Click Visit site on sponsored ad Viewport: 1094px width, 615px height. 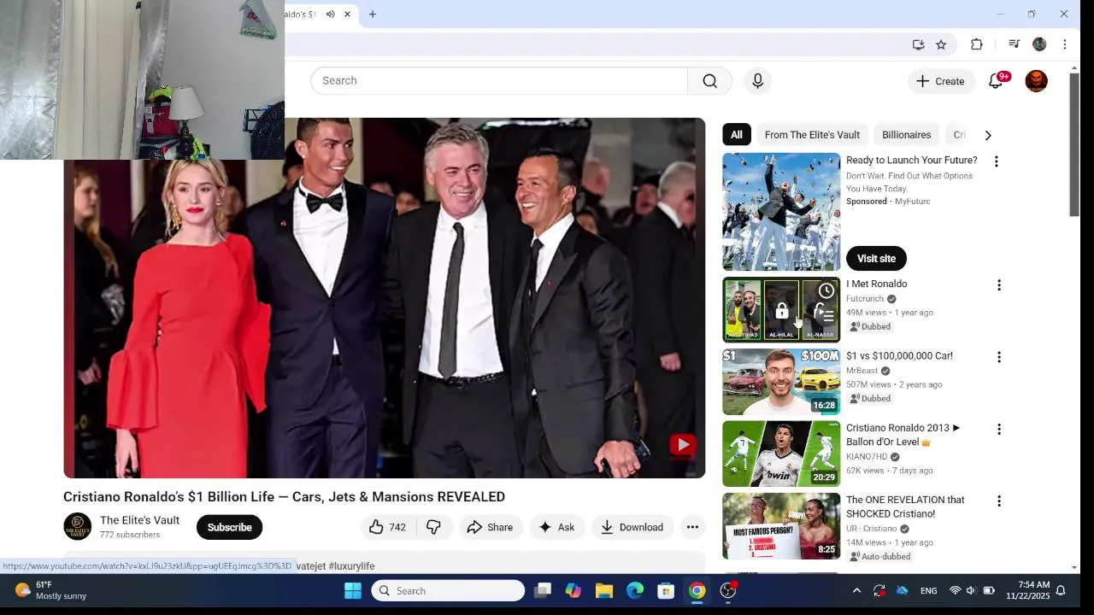876,259
